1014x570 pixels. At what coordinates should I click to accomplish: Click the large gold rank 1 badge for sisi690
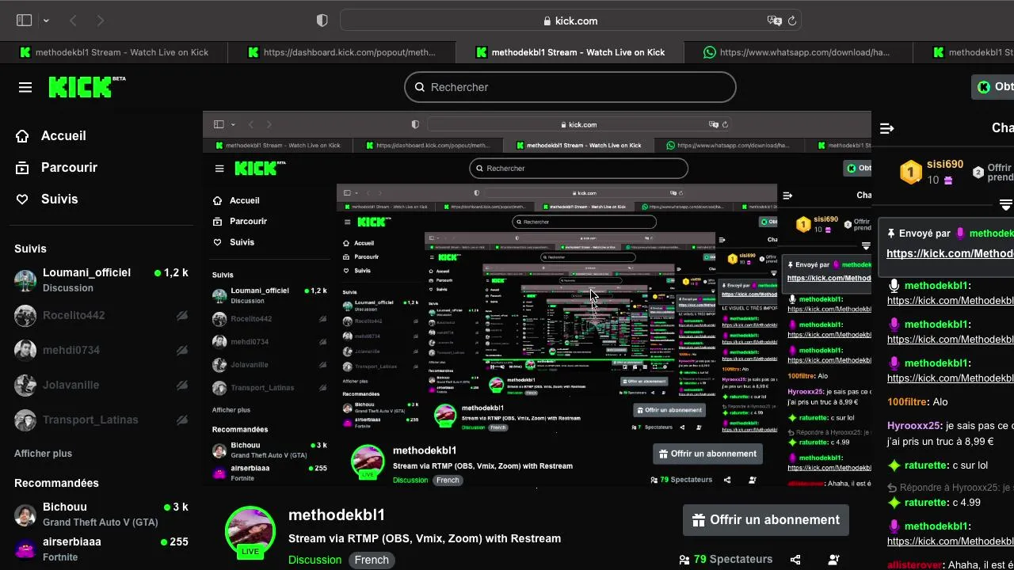click(911, 172)
